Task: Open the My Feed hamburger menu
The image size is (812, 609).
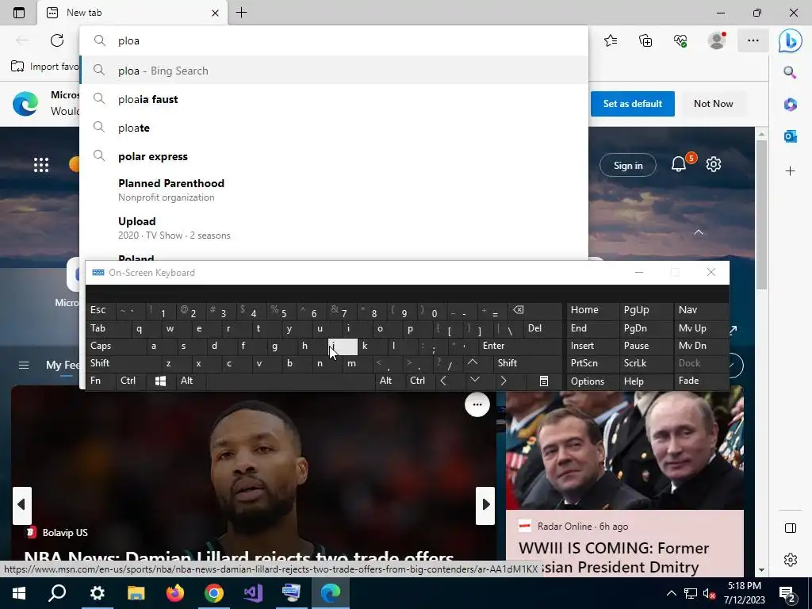Action: [x=24, y=365]
